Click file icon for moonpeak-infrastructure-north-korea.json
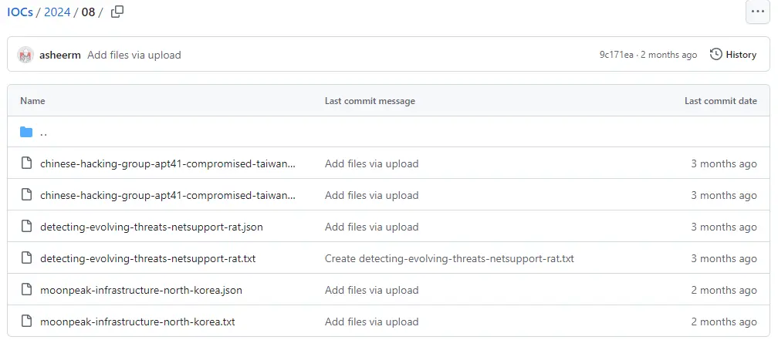This screenshot has height=340, width=778. click(x=26, y=290)
